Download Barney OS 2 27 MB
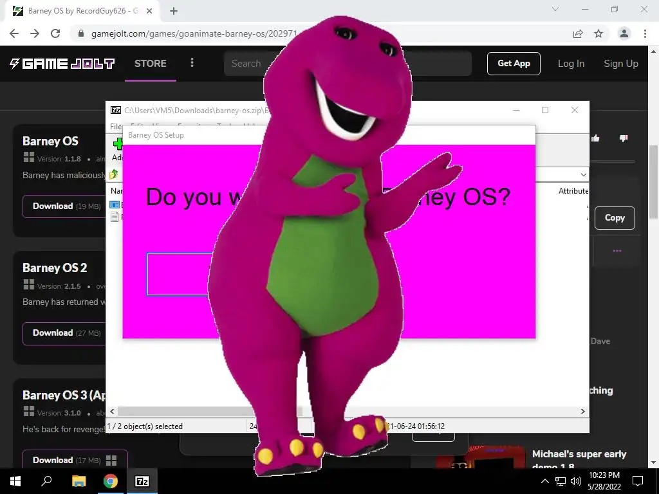 (64, 333)
